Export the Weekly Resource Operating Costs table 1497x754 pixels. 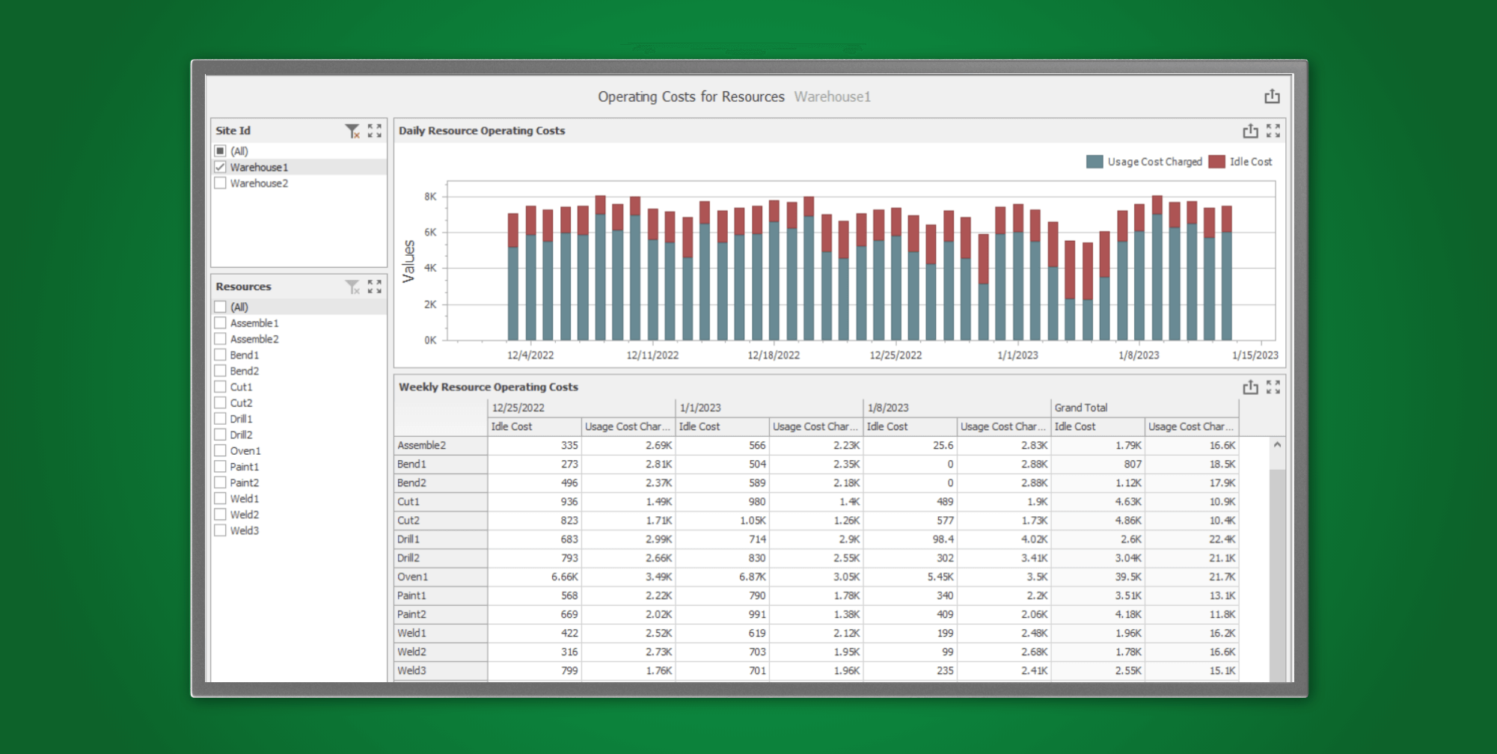point(1250,387)
